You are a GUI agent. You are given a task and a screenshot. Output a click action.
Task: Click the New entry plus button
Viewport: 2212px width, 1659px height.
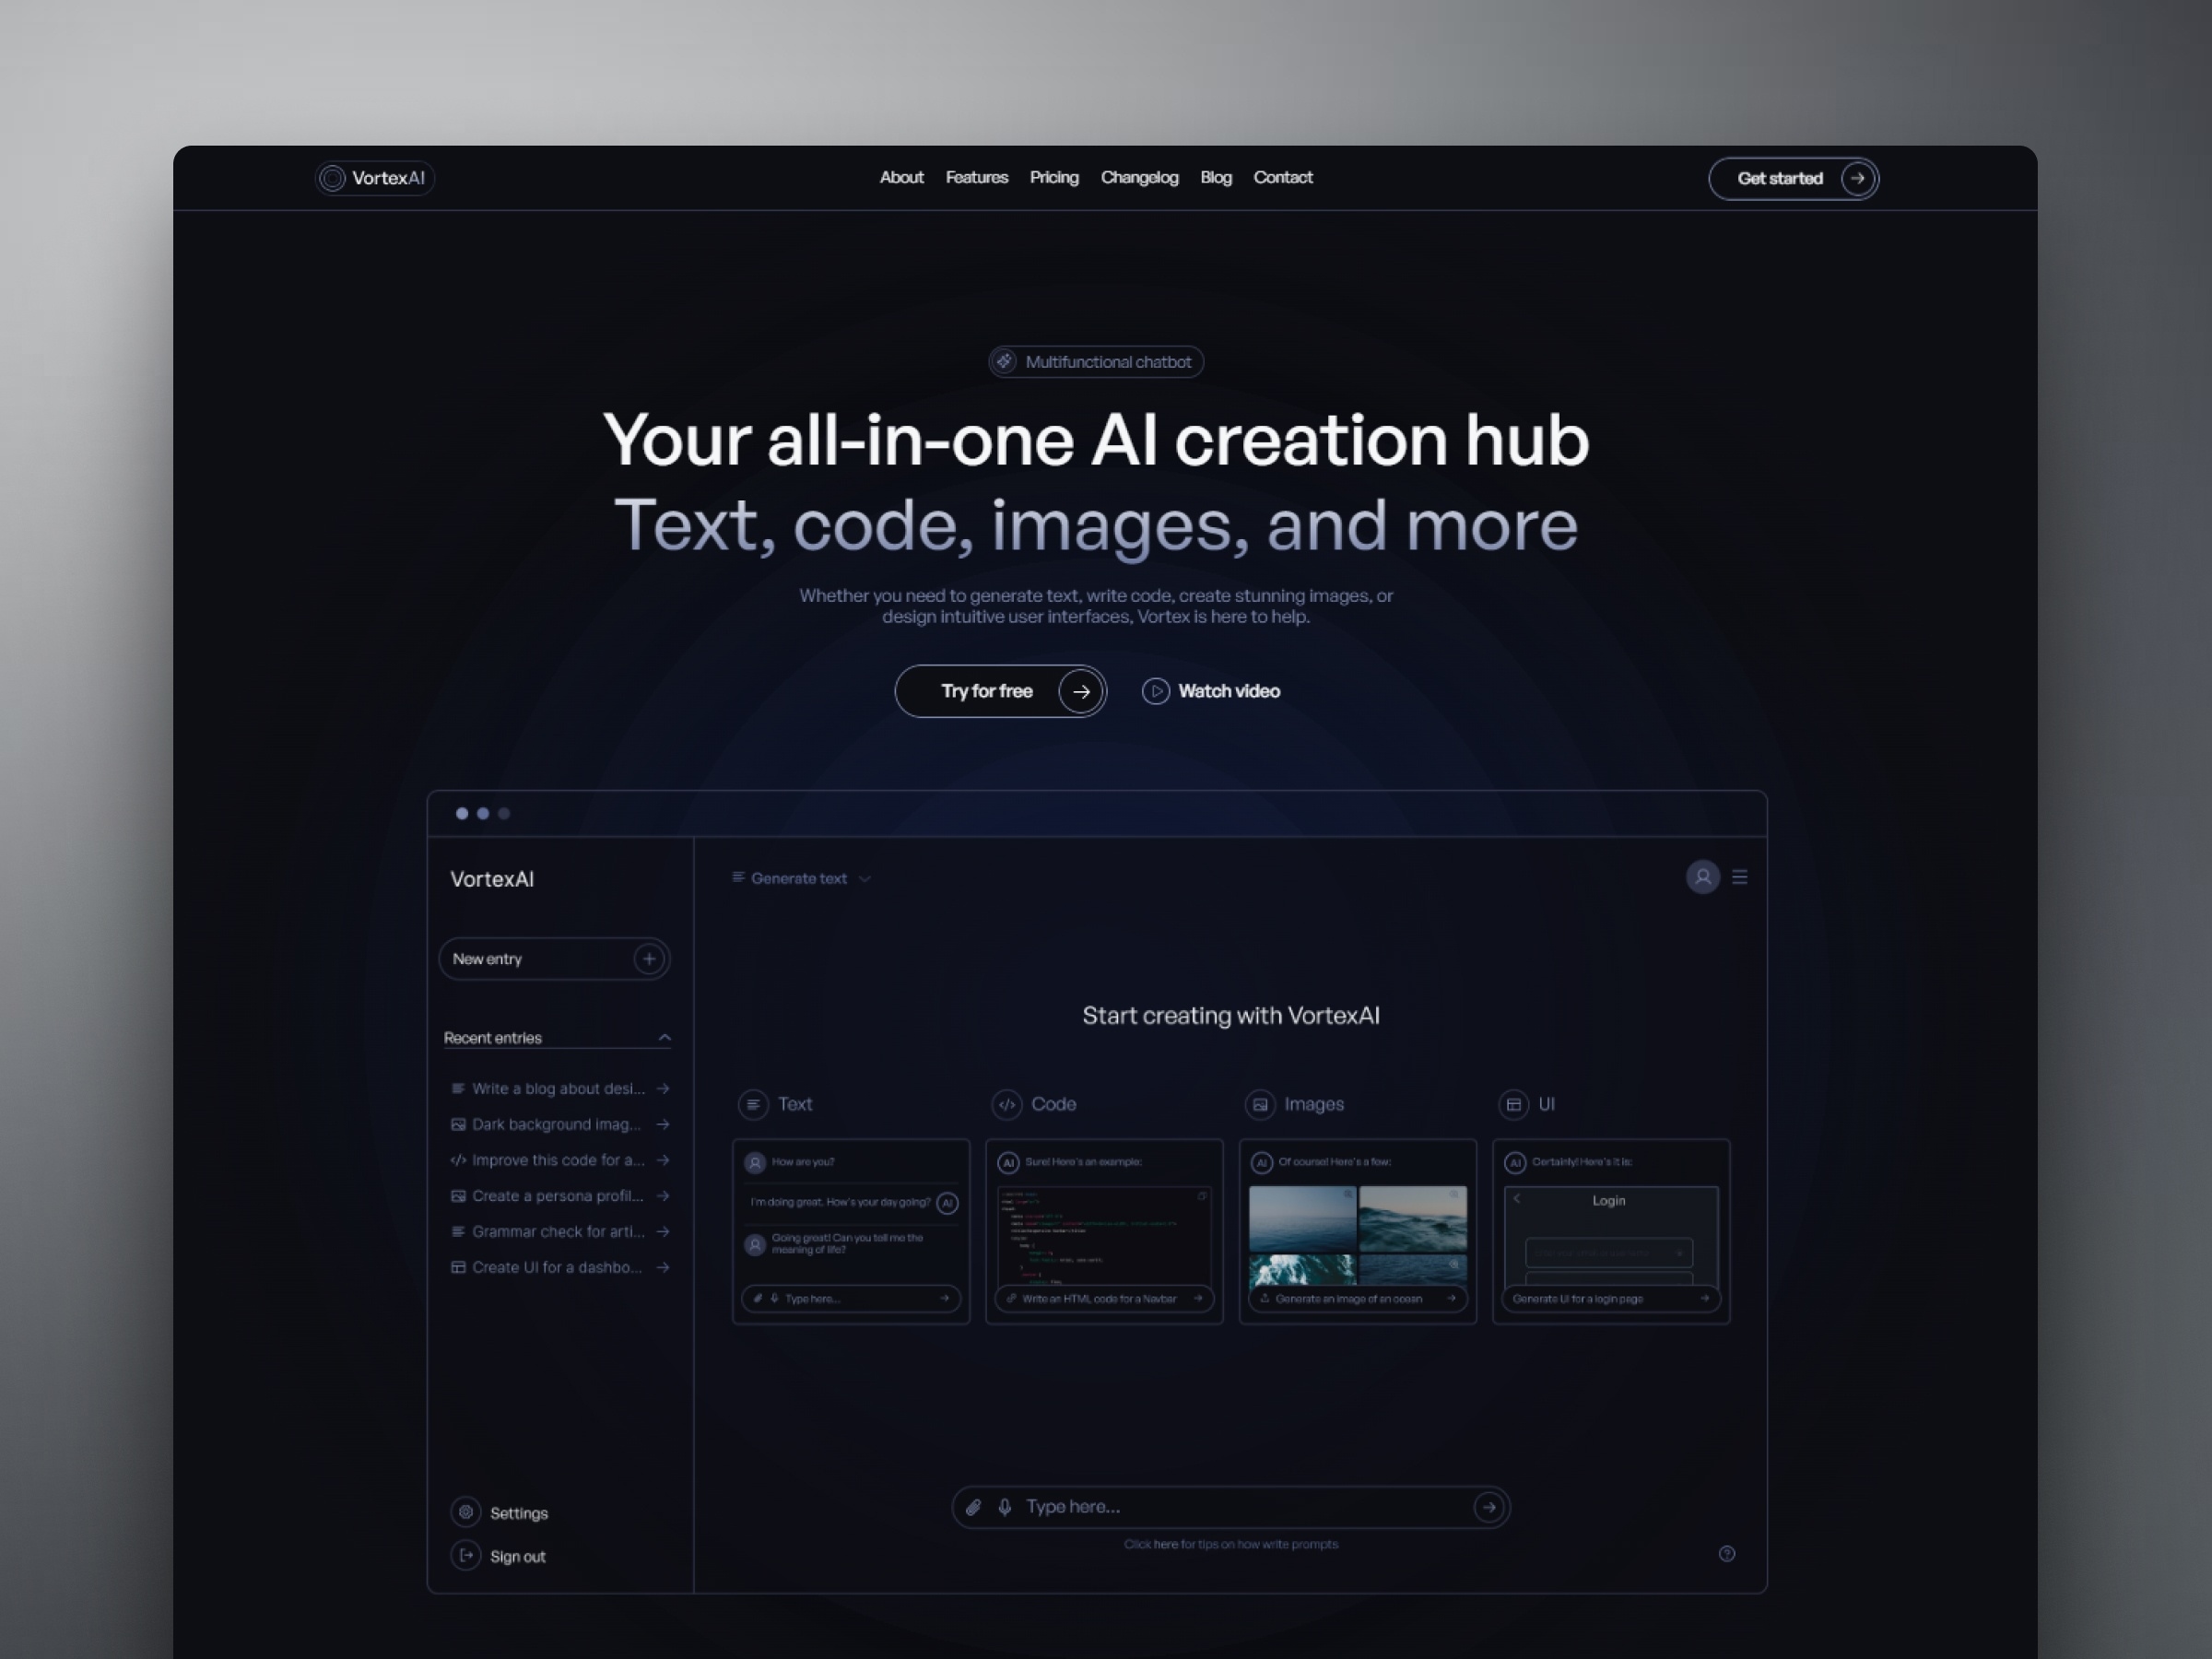pos(652,959)
